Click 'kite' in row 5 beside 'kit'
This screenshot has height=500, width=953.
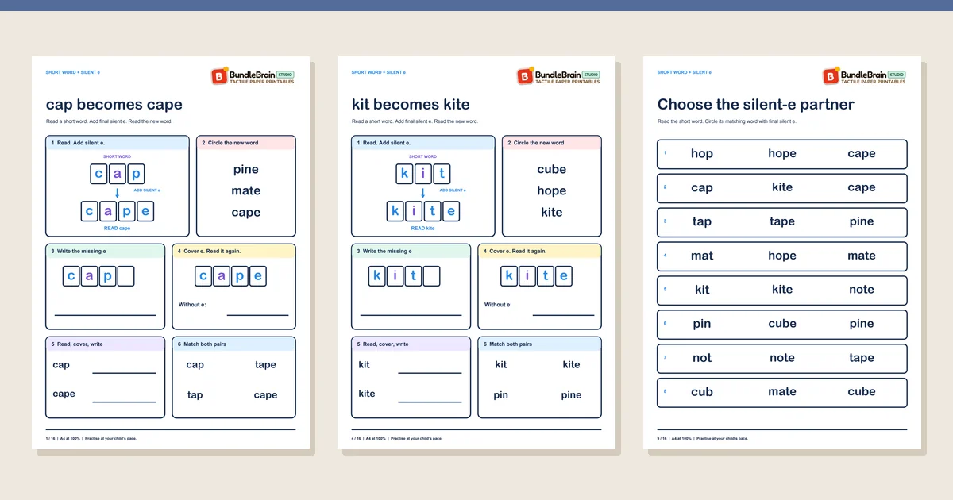coord(782,290)
